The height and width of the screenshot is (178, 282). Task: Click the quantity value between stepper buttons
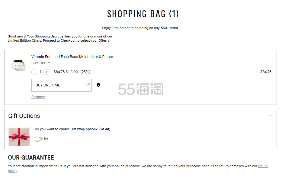tap(40, 72)
